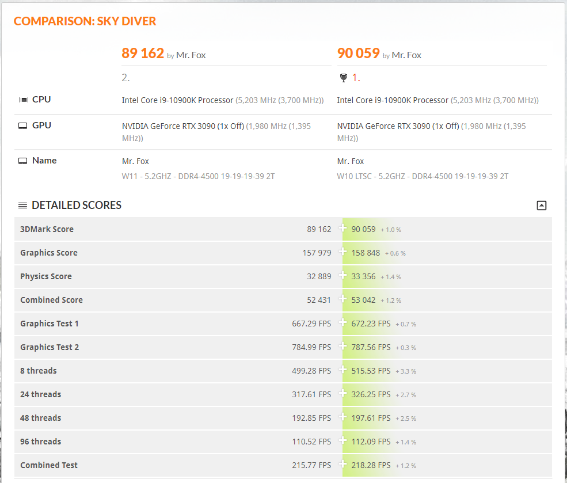
Task: Click the W11 - 5.2GHZ description text
Action: click(x=198, y=176)
